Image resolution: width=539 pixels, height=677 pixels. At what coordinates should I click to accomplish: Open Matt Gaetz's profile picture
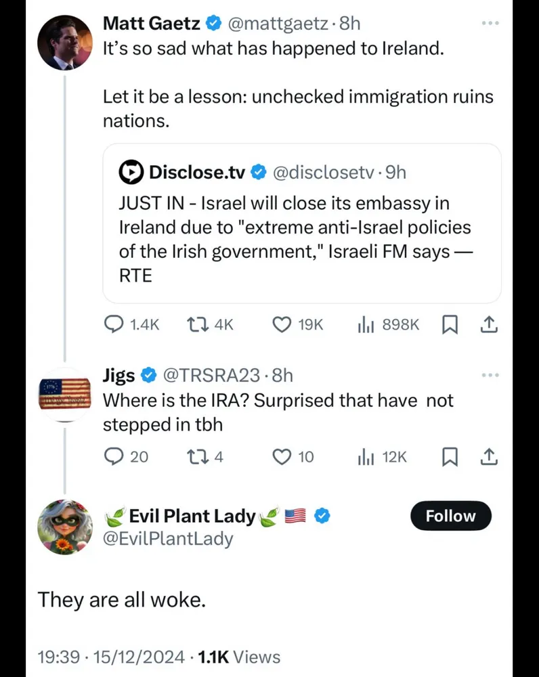(65, 43)
